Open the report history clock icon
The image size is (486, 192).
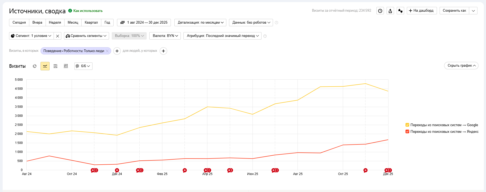tap(380, 11)
